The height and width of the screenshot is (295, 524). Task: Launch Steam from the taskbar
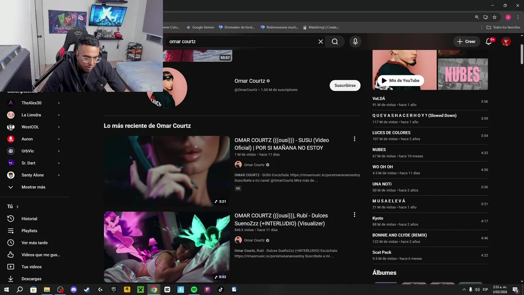[x=87, y=289]
